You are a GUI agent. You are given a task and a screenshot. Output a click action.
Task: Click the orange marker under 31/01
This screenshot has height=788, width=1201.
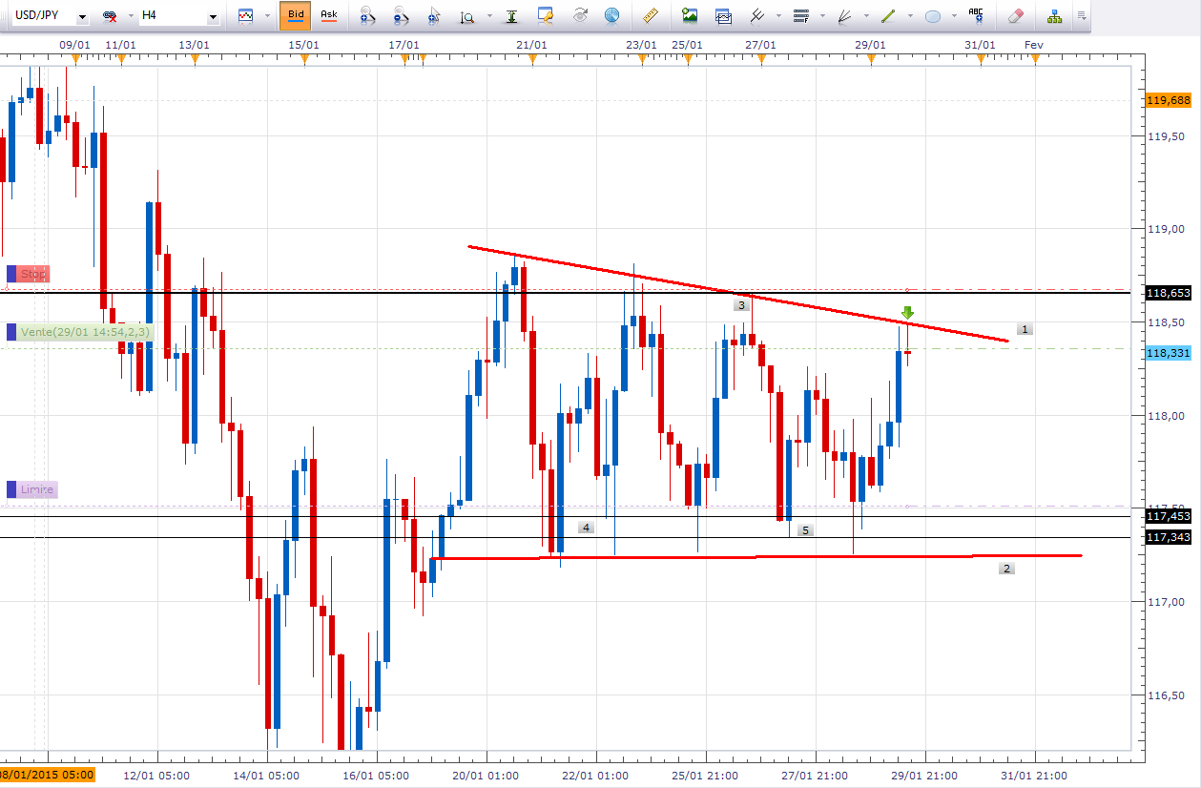980,60
